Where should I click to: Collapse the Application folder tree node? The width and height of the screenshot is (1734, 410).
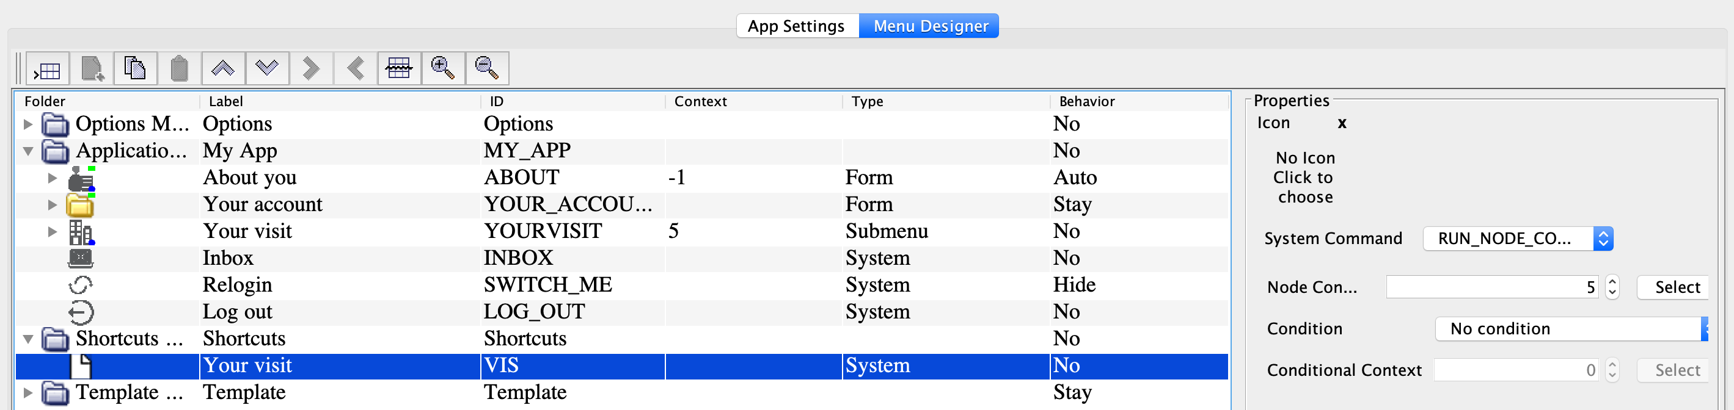point(27,151)
